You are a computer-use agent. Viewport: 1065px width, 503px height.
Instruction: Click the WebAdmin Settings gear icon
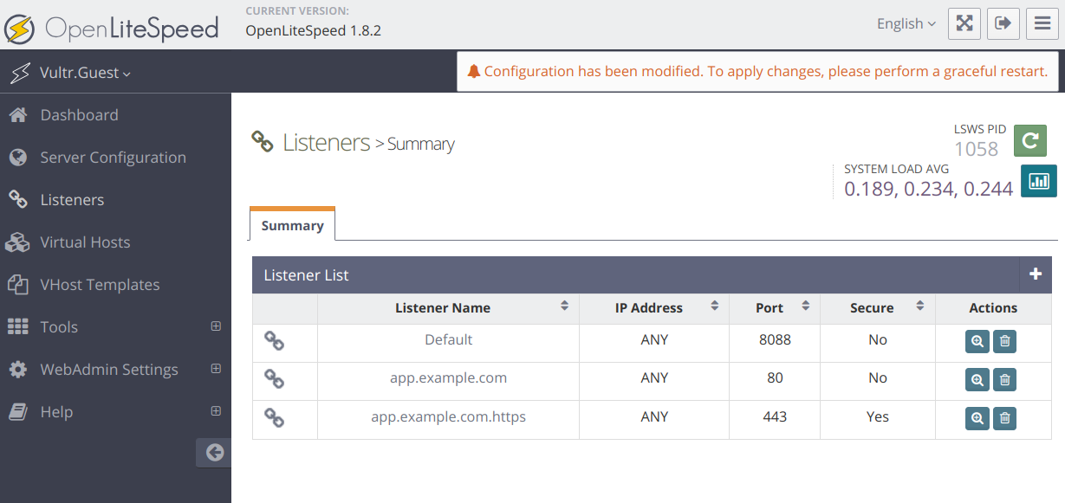(x=17, y=369)
